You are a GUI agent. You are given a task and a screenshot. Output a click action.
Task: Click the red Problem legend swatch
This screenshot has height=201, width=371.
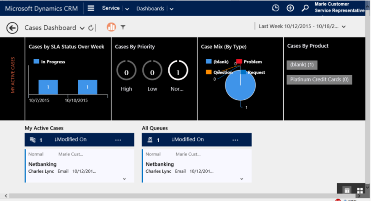pyautogui.click(x=239, y=61)
